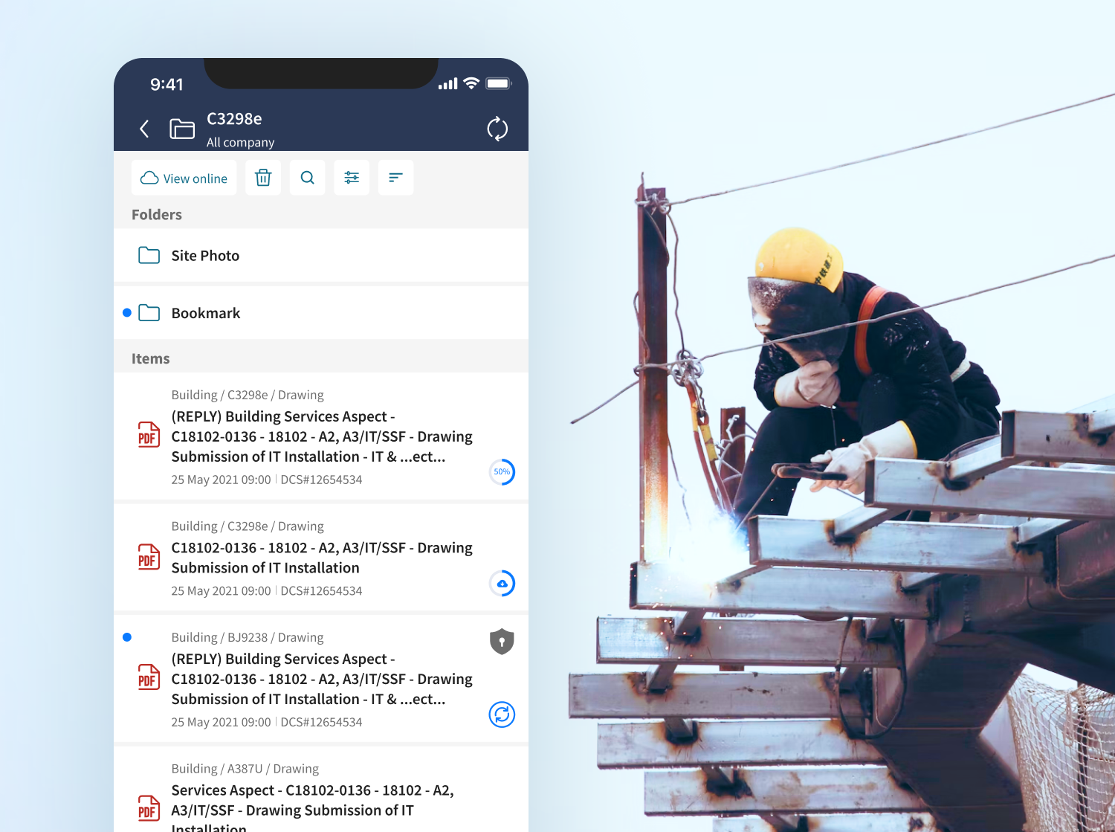Tap All company subtitle

pos(240,142)
